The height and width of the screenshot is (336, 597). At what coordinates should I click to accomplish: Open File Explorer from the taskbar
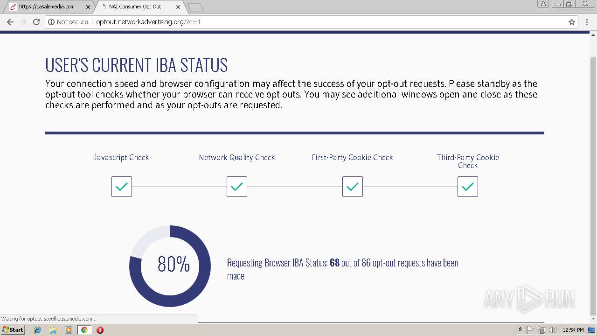[x=53, y=330]
